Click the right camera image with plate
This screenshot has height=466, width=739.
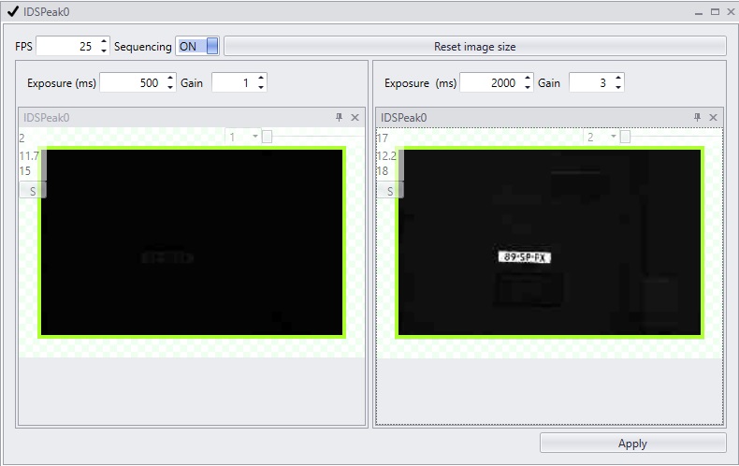coord(549,242)
